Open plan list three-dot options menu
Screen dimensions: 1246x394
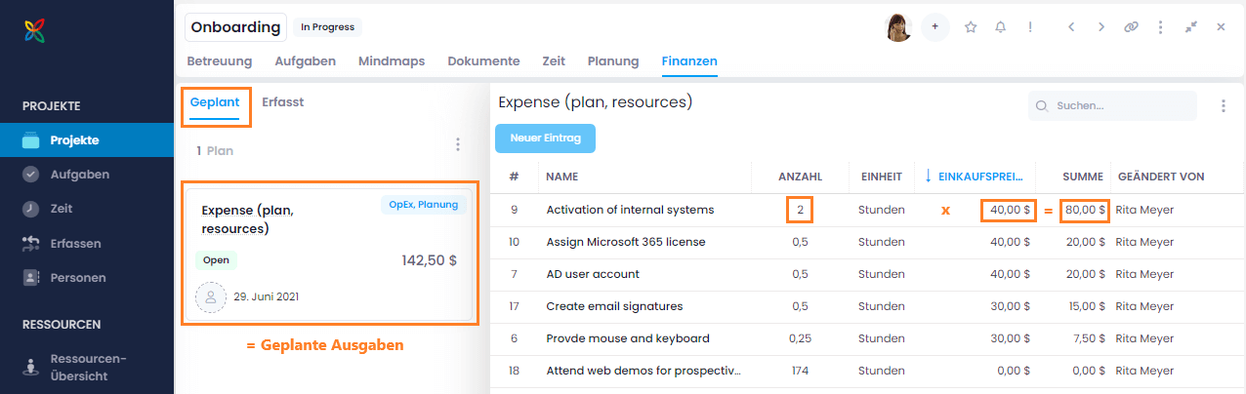458,144
